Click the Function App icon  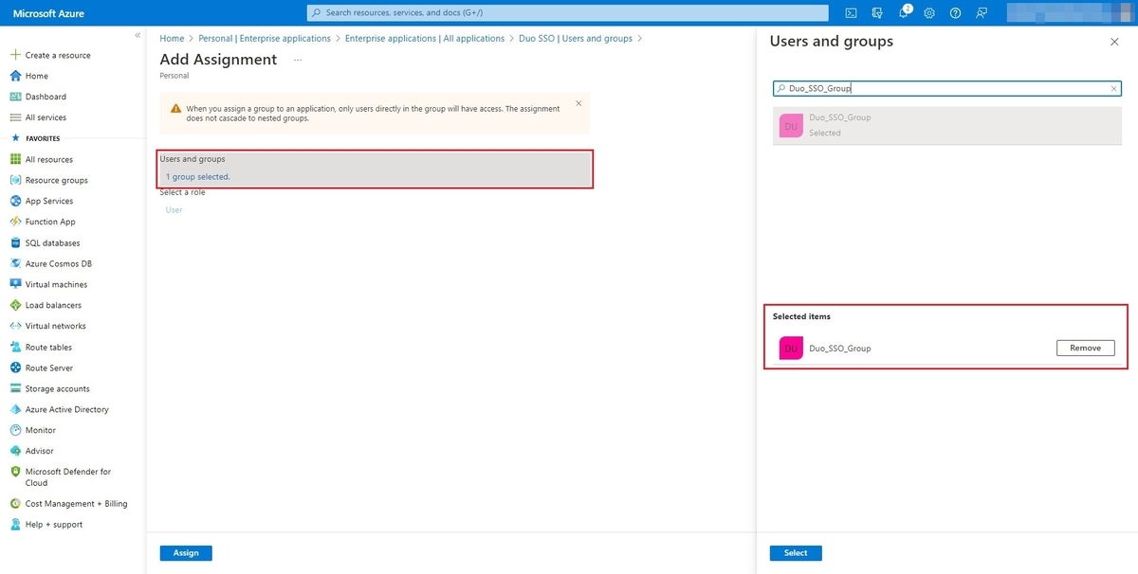pos(15,222)
